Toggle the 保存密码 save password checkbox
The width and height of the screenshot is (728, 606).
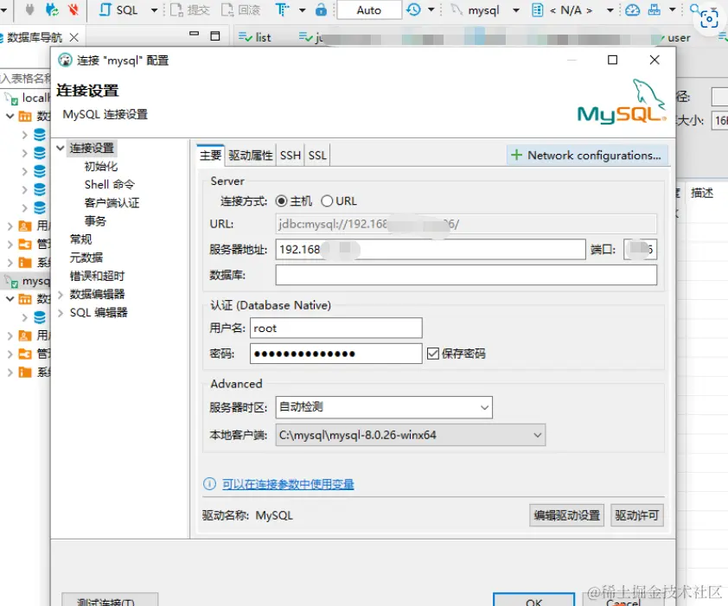pos(432,354)
